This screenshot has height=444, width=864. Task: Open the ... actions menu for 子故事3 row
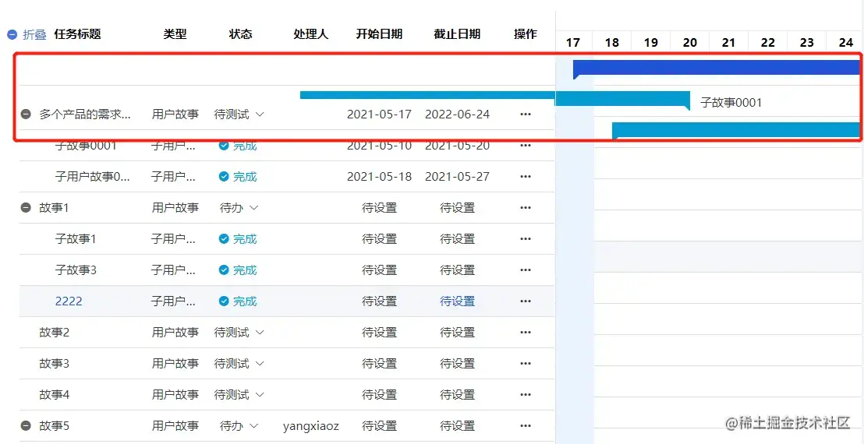(x=525, y=270)
